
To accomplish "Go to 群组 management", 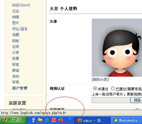I will tap(15, 70).
